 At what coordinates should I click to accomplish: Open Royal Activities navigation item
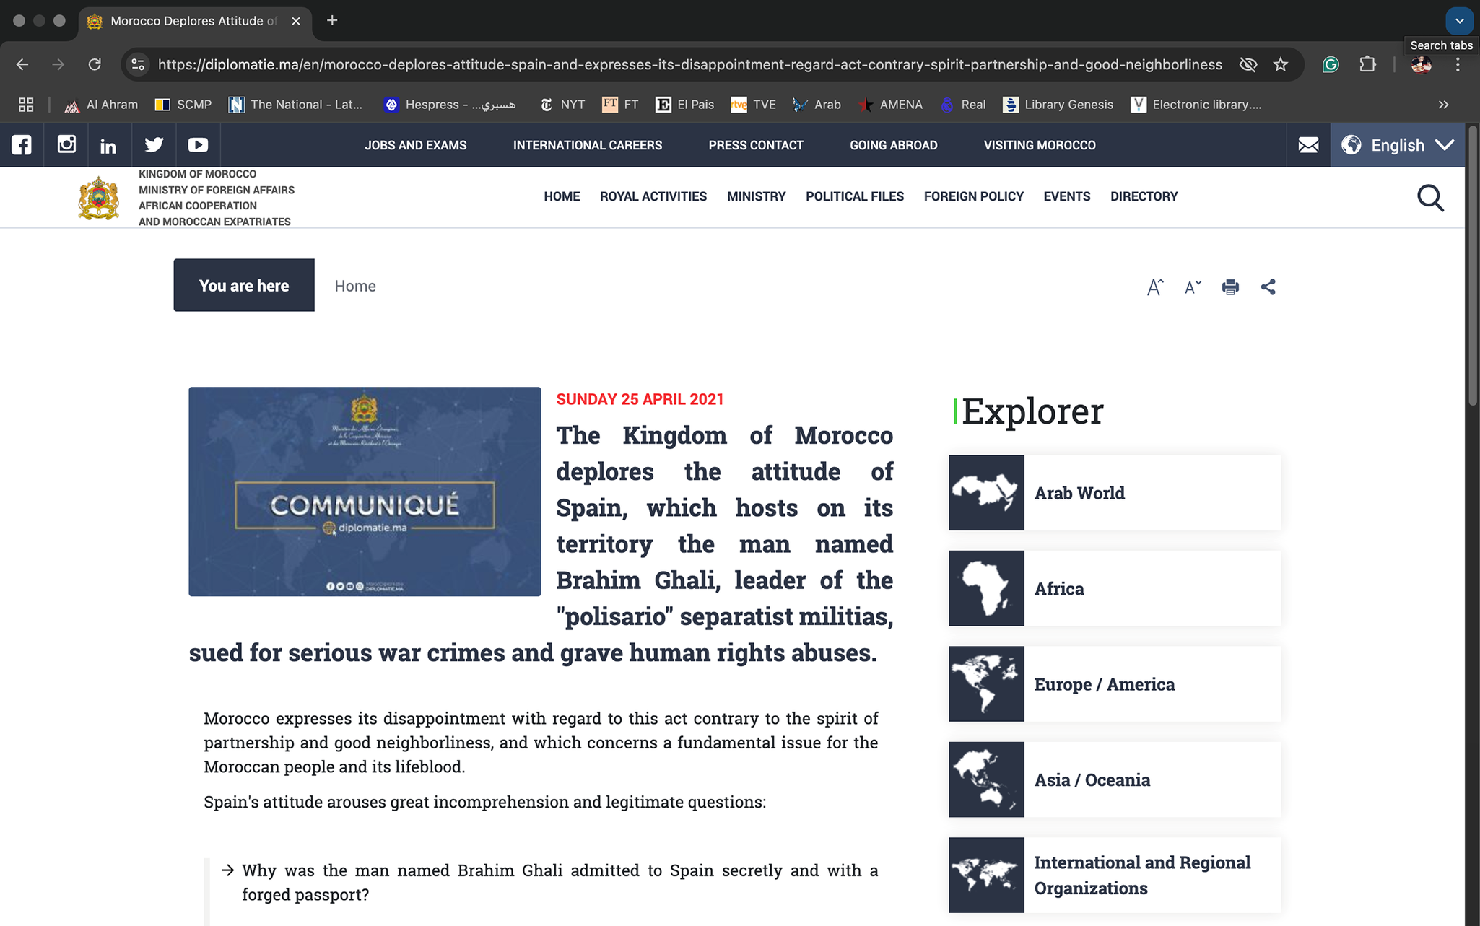tap(653, 196)
